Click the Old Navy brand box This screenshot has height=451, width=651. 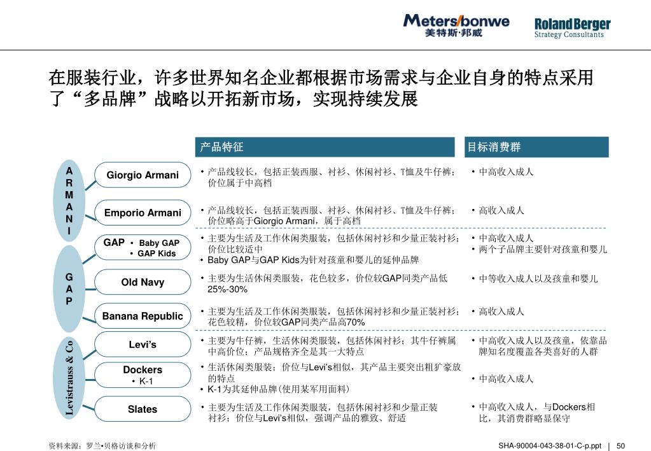pyautogui.click(x=143, y=282)
